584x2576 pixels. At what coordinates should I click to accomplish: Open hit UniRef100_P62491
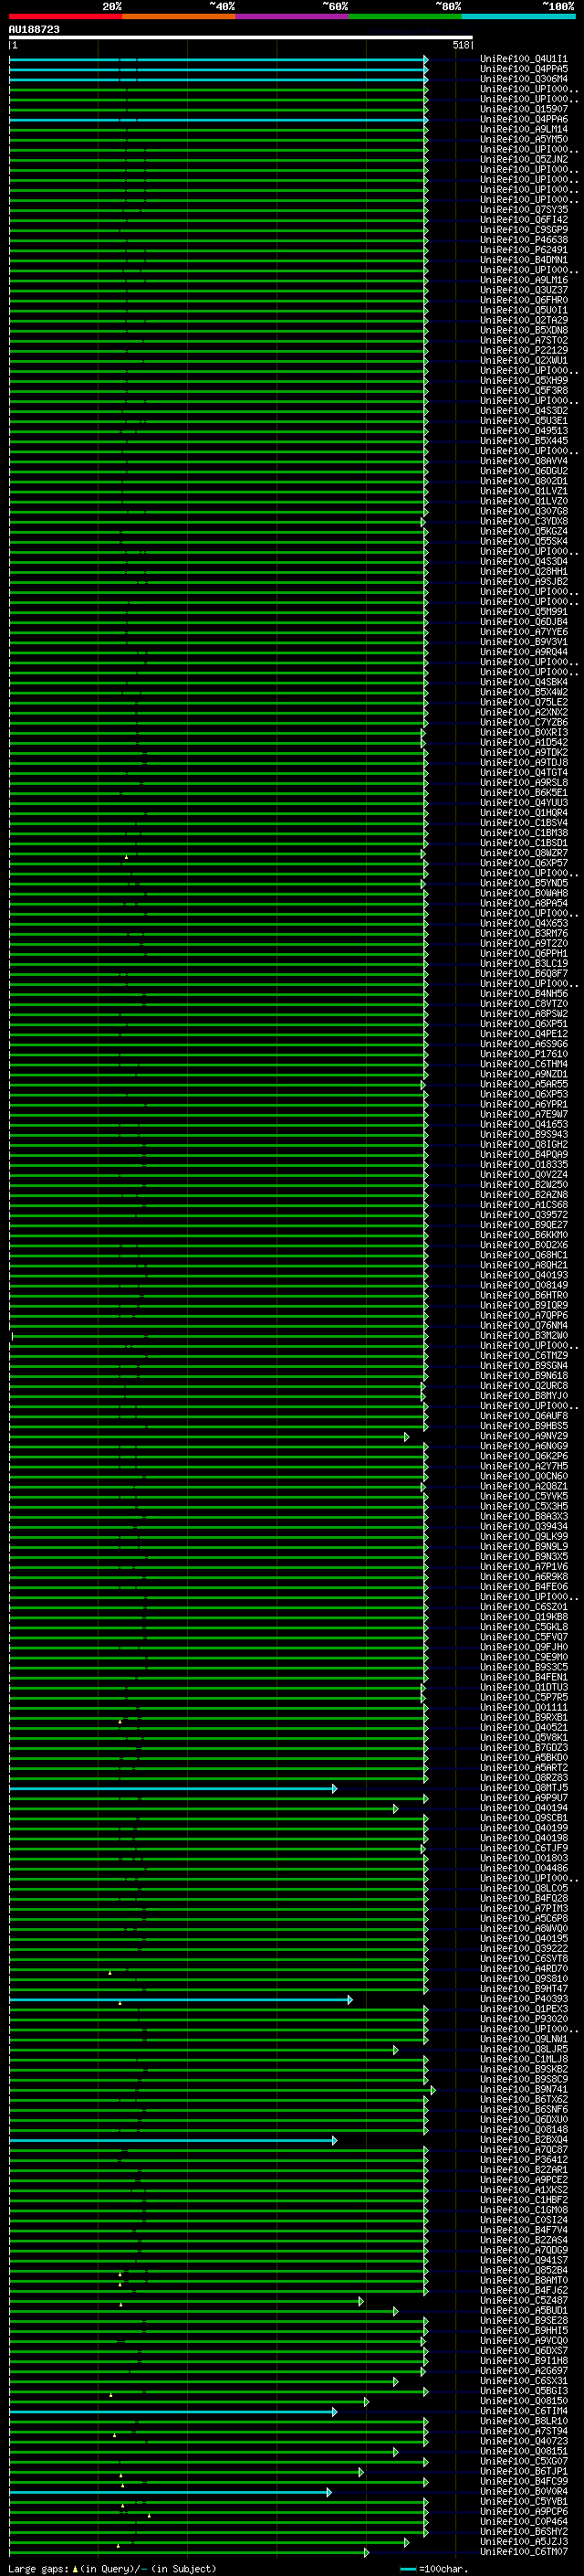pos(523,250)
